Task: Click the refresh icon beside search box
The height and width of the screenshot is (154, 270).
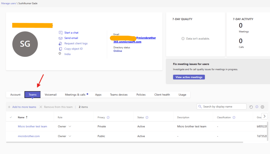Action: (251, 107)
